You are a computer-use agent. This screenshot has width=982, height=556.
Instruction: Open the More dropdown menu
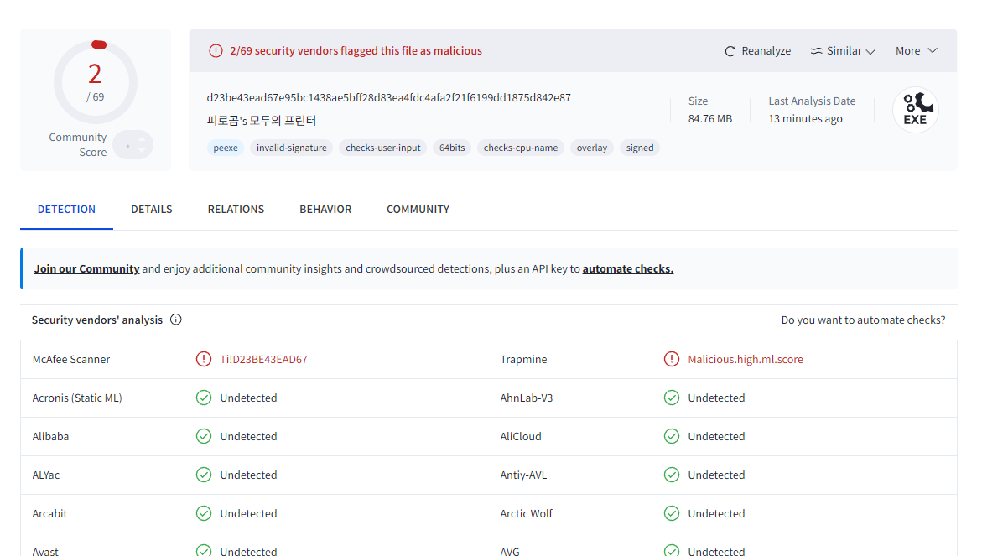(917, 50)
